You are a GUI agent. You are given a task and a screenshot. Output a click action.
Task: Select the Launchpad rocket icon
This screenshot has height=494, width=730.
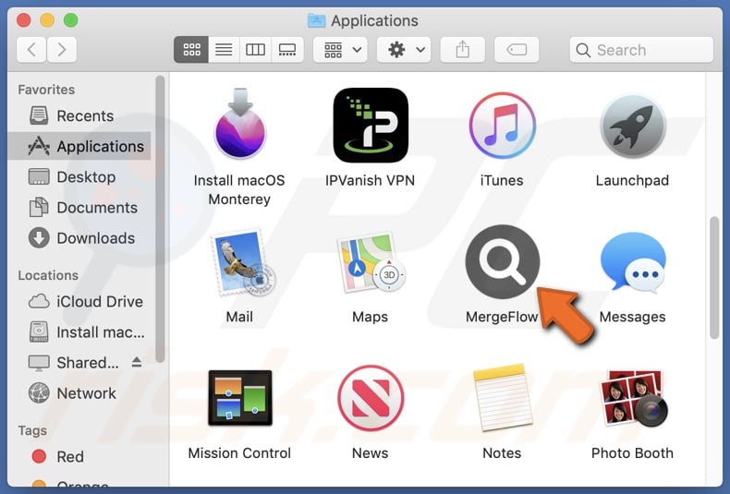click(x=633, y=127)
